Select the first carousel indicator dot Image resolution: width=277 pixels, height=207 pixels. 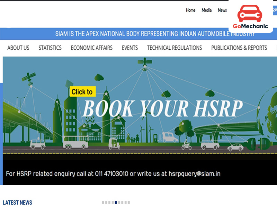tap(102, 203)
